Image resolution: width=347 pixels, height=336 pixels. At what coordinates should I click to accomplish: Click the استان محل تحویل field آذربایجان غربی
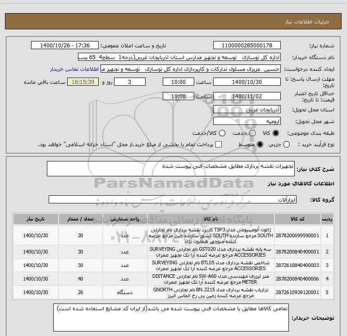coord(247,110)
